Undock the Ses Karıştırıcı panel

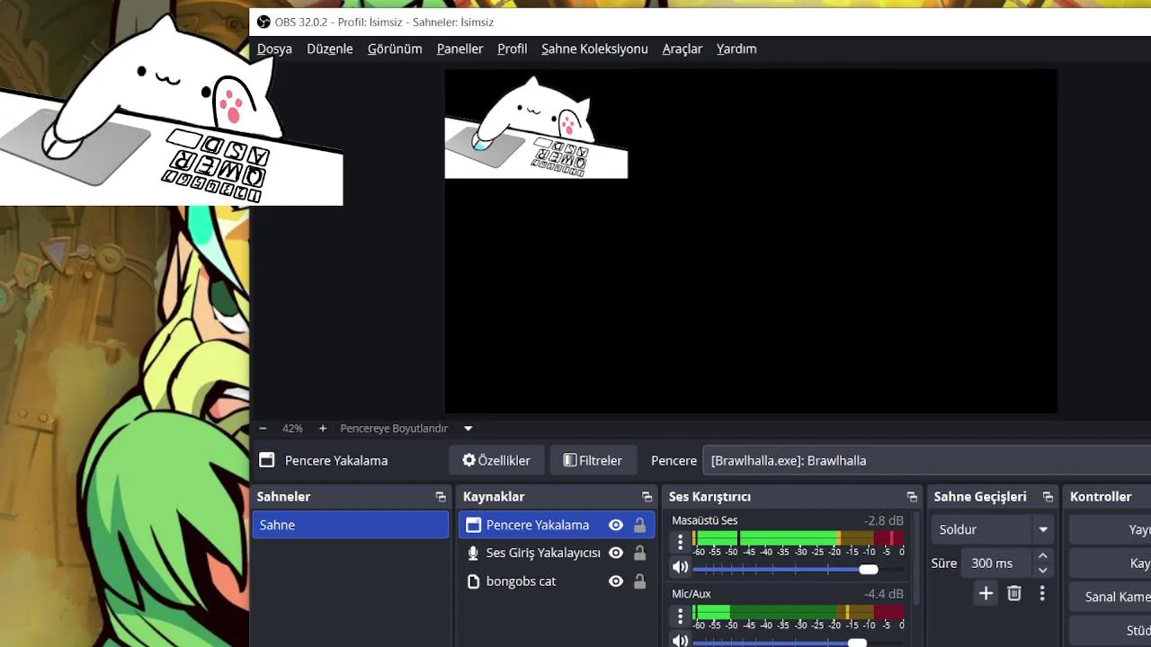(x=912, y=497)
